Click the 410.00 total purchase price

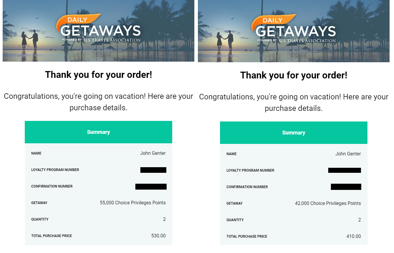point(354,236)
